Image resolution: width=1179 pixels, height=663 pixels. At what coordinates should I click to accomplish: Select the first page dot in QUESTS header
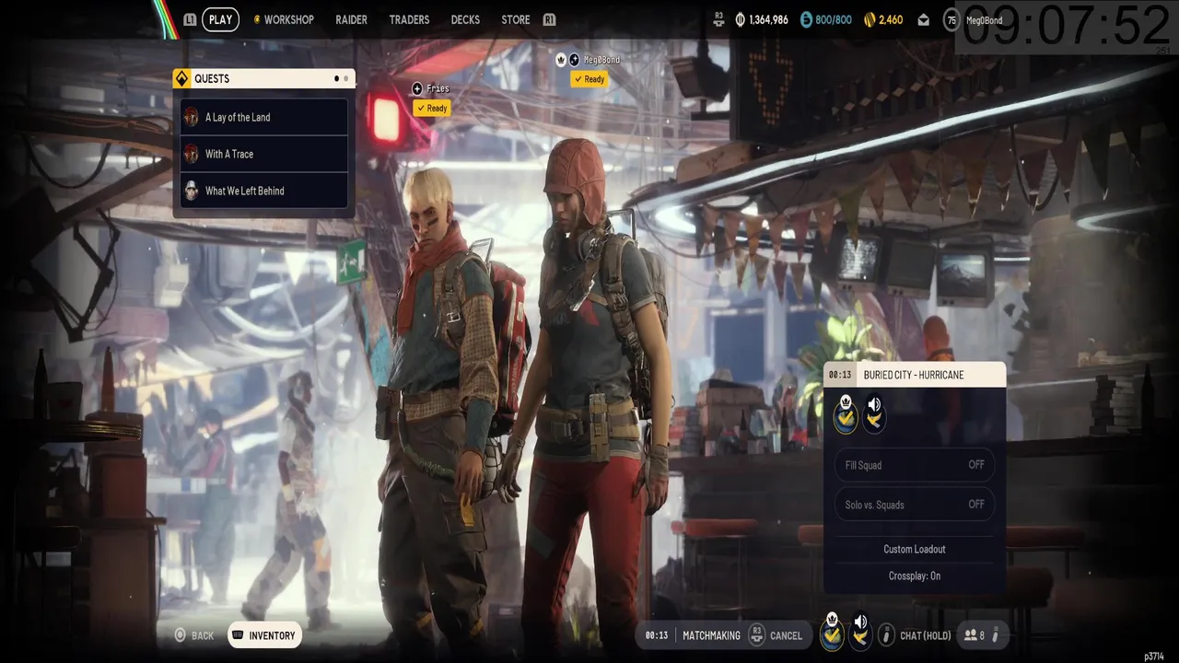(336, 78)
